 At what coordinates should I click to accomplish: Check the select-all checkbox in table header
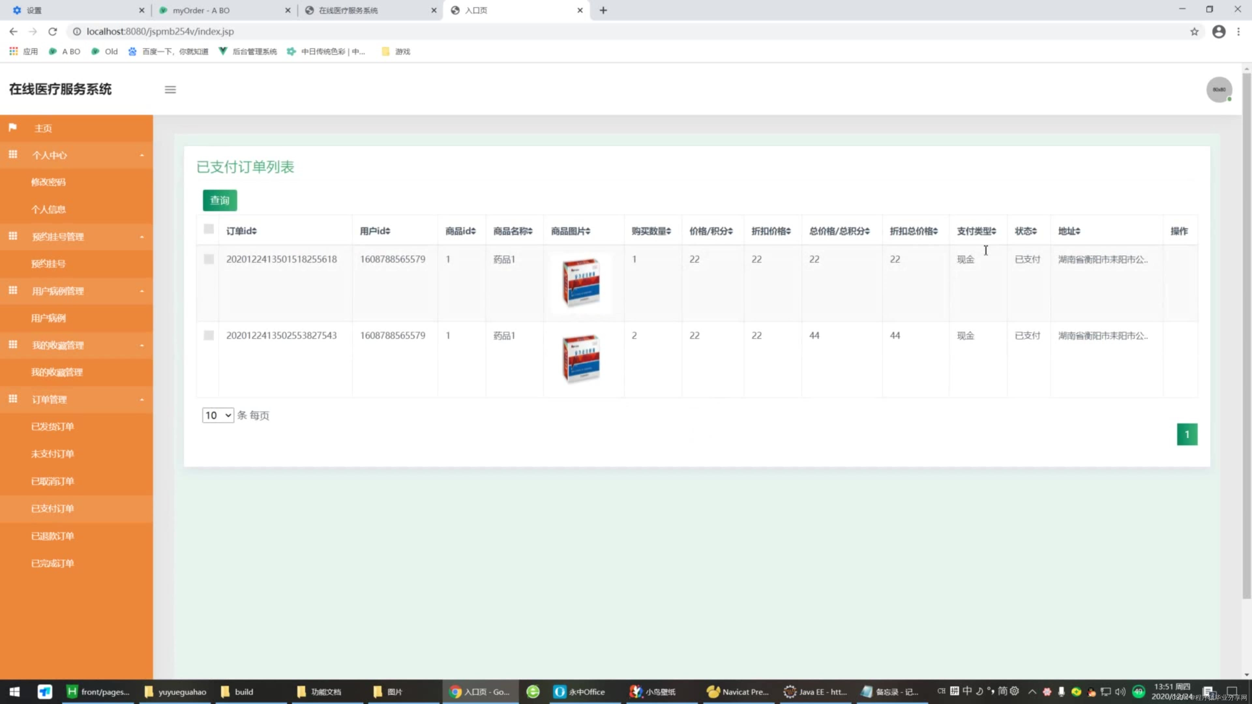click(209, 229)
